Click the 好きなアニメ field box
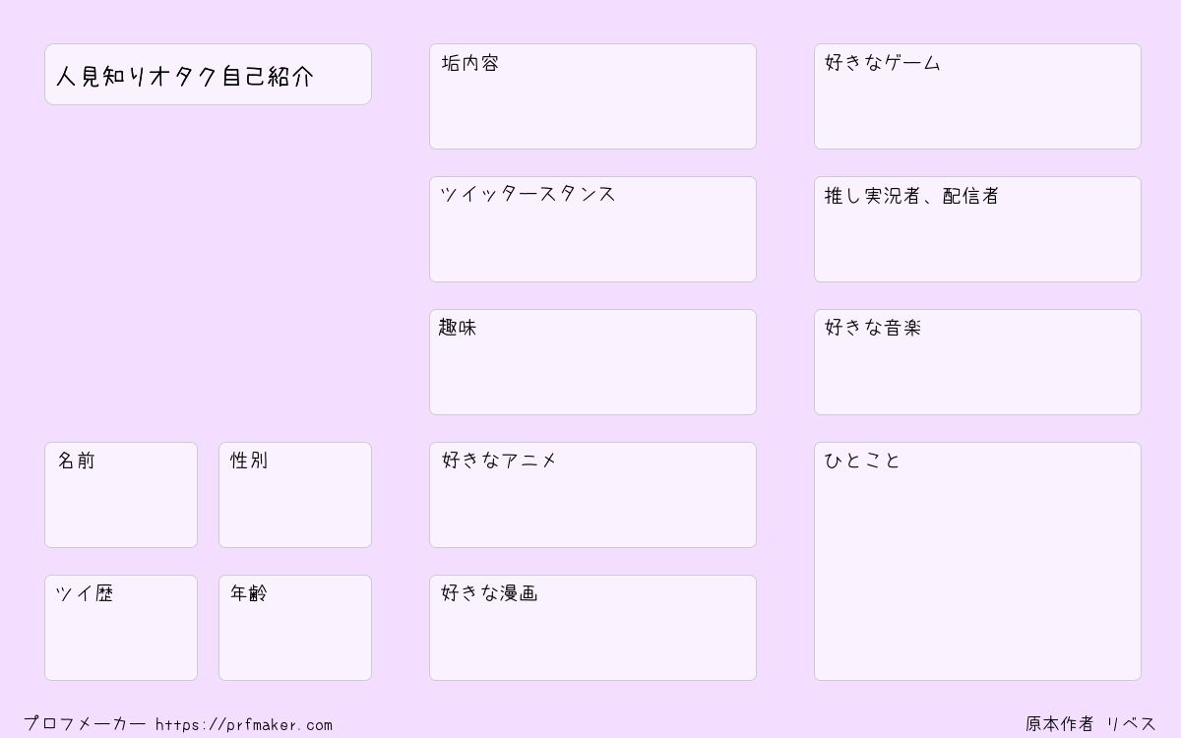The image size is (1181, 738). [592, 495]
